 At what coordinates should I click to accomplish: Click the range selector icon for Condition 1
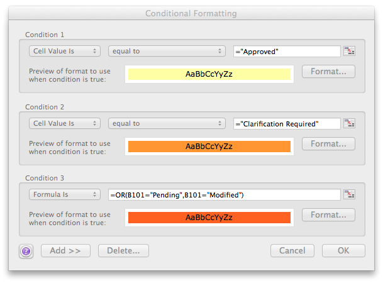(349, 51)
